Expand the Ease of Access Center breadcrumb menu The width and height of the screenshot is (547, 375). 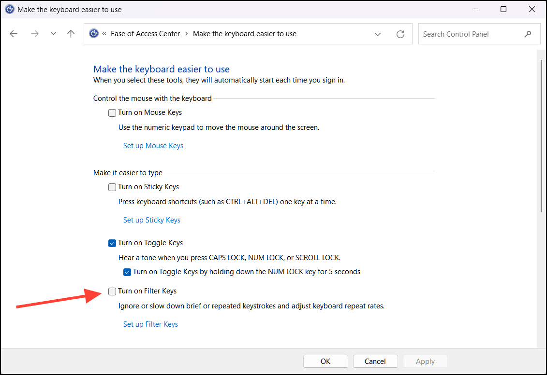point(185,34)
